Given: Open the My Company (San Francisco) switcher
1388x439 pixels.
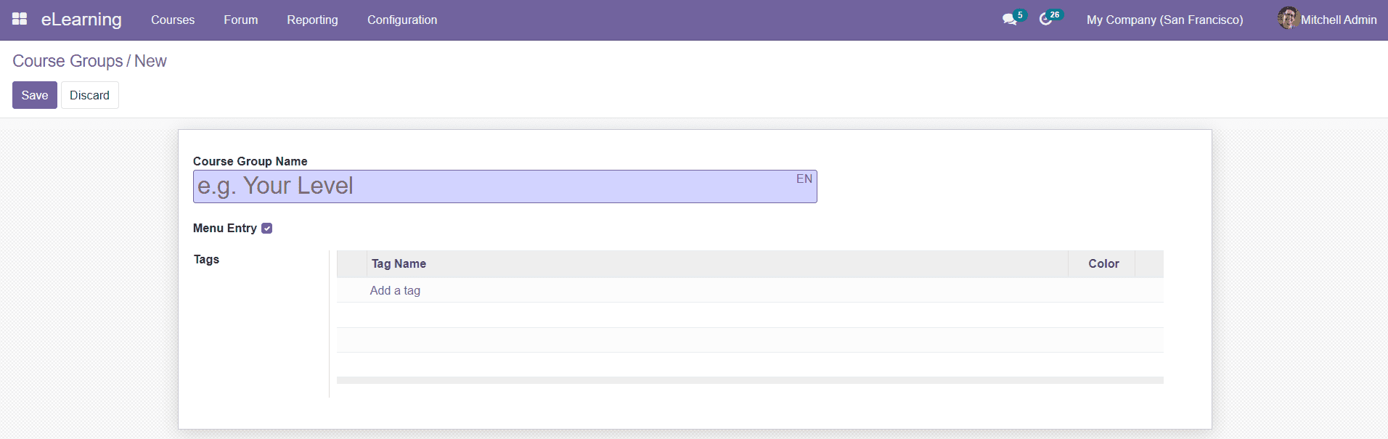Looking at the screenshot, I should coord(1164,20).
